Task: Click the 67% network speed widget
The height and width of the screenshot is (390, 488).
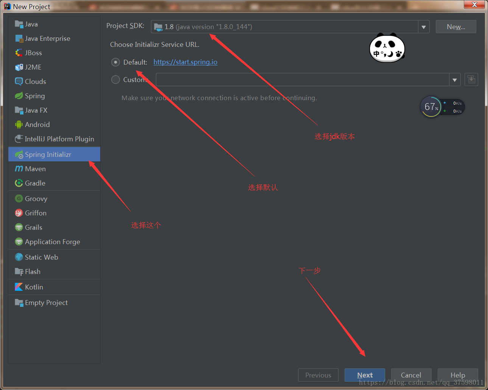Action: click(442, 107)
